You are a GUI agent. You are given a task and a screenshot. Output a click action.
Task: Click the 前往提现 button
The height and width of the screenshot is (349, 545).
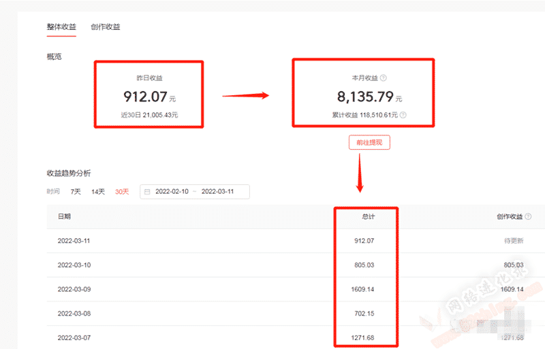click(369, 142)
